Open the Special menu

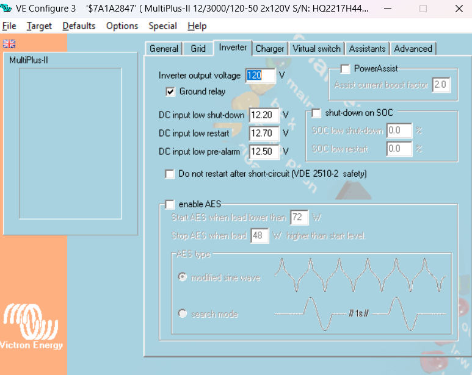tap(162, 26)
